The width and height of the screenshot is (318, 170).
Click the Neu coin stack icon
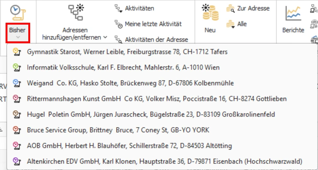[x=210, y=13]
